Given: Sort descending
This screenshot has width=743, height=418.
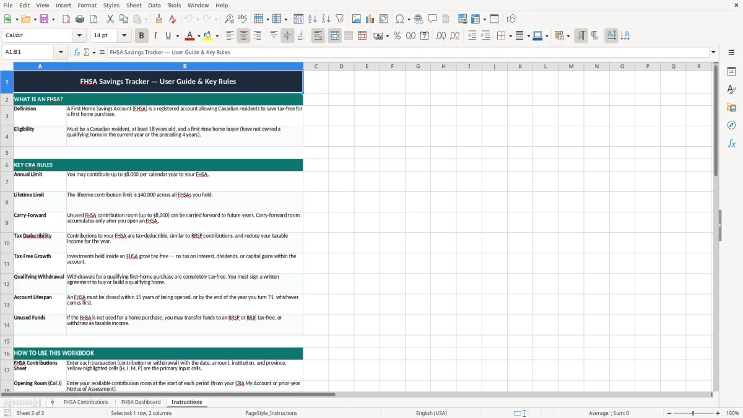Looking at the screenshot, I should tap(326, 19).
